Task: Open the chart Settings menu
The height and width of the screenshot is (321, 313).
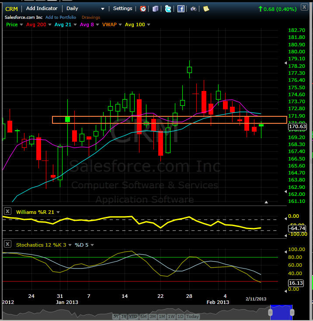Action: [x=122, y=8]
